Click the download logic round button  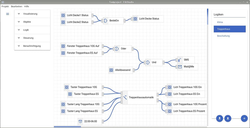point(219,118)
